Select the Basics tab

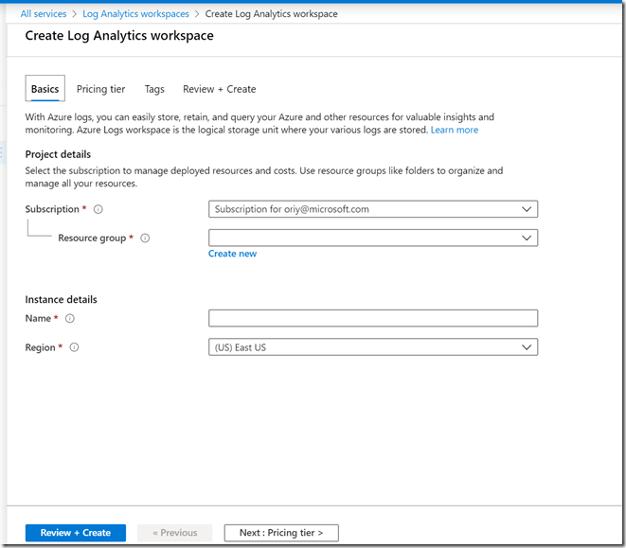click(45, 89)
